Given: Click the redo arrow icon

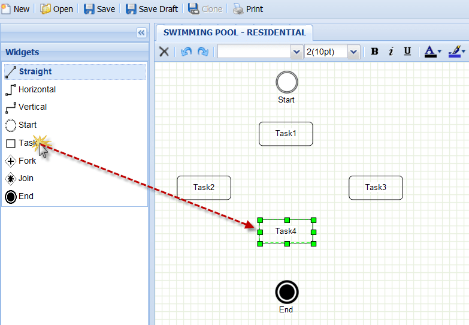Looking at the screenshot, I should point(203,52).
